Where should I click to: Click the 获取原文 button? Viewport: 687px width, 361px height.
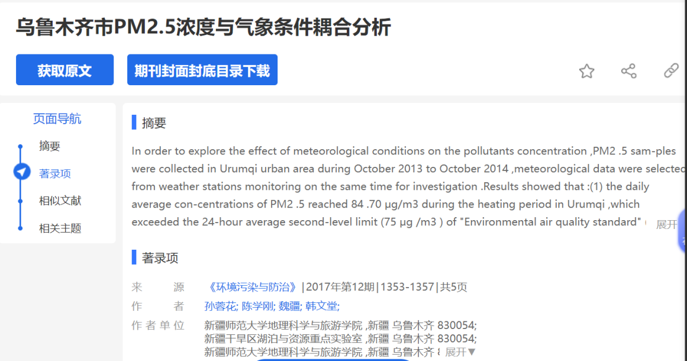click(64, 70)
